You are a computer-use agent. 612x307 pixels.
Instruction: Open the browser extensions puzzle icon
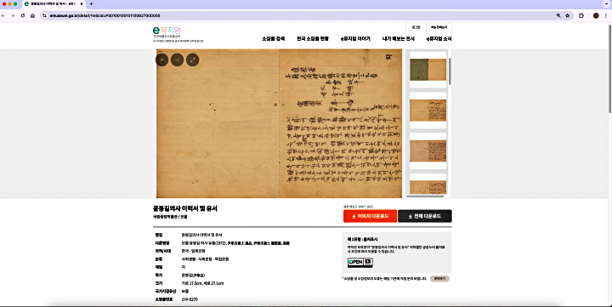(x=581, y=15)
